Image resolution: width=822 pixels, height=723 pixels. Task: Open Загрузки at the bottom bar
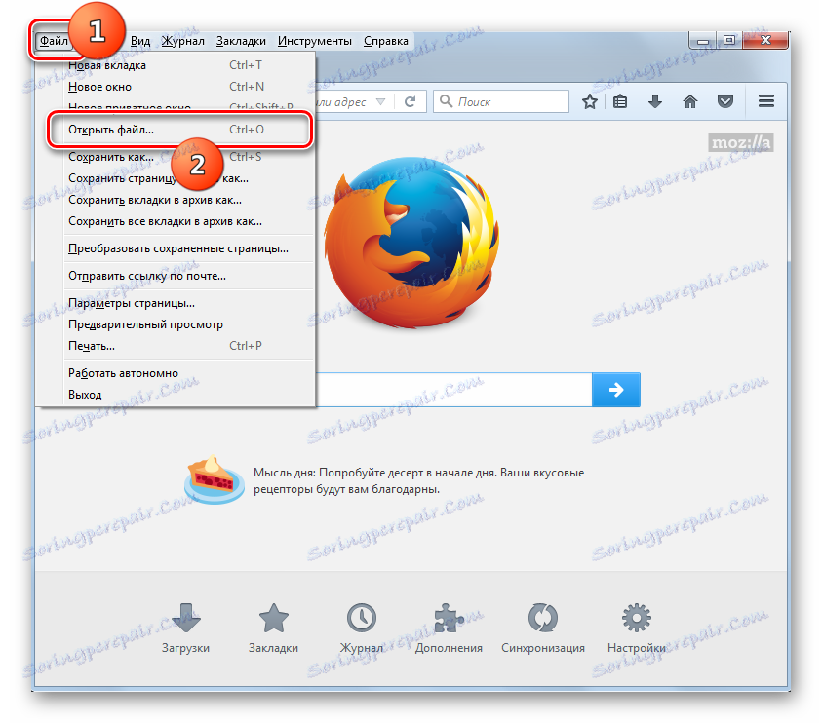[x=185, y=628]
